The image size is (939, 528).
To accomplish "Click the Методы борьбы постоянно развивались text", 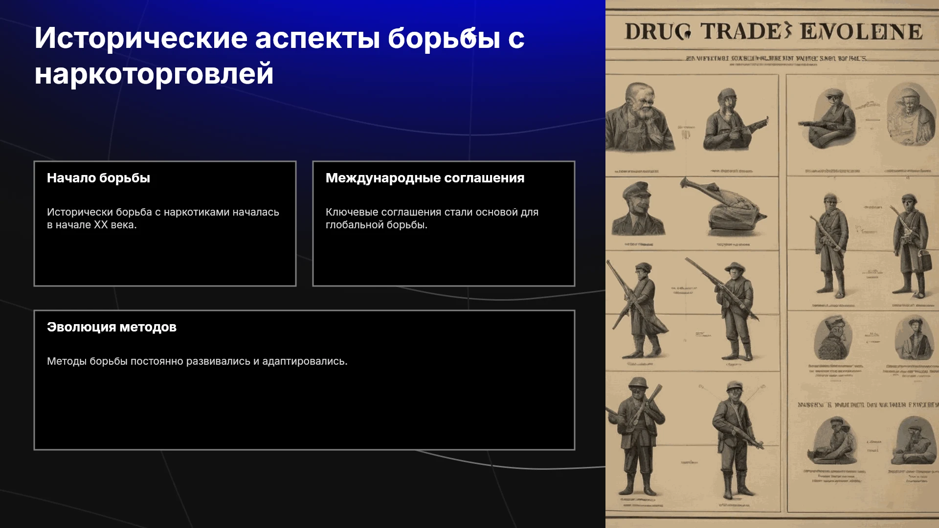I will [x=197, y=361].
